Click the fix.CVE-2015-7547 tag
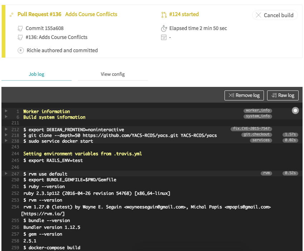Screen dimensions: 304x251 tap(251, 129)
